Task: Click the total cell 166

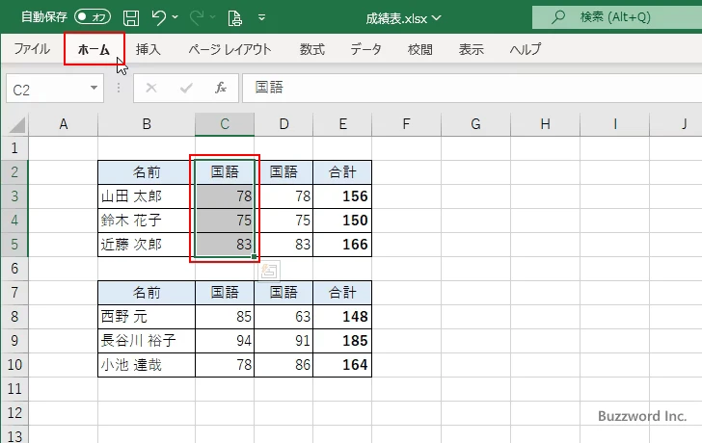Action: tap(342, 245)
